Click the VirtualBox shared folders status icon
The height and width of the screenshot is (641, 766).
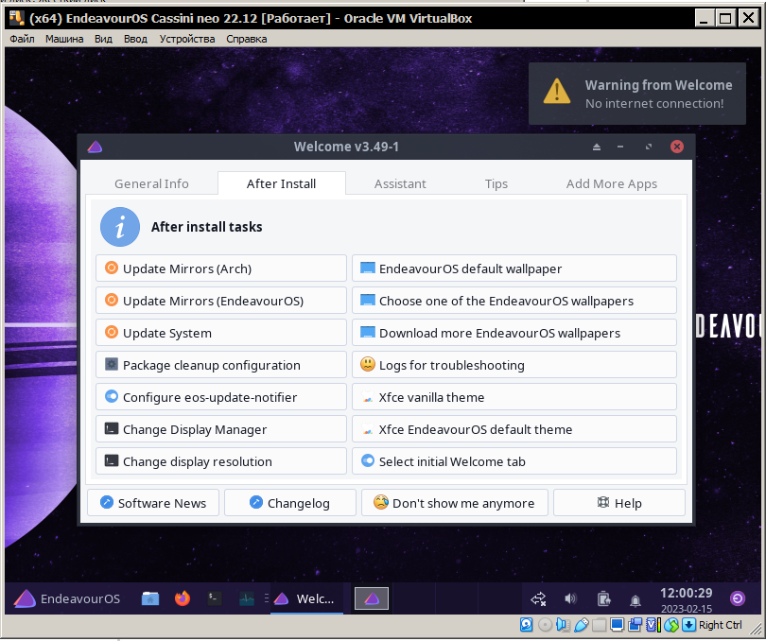(600, 625)
